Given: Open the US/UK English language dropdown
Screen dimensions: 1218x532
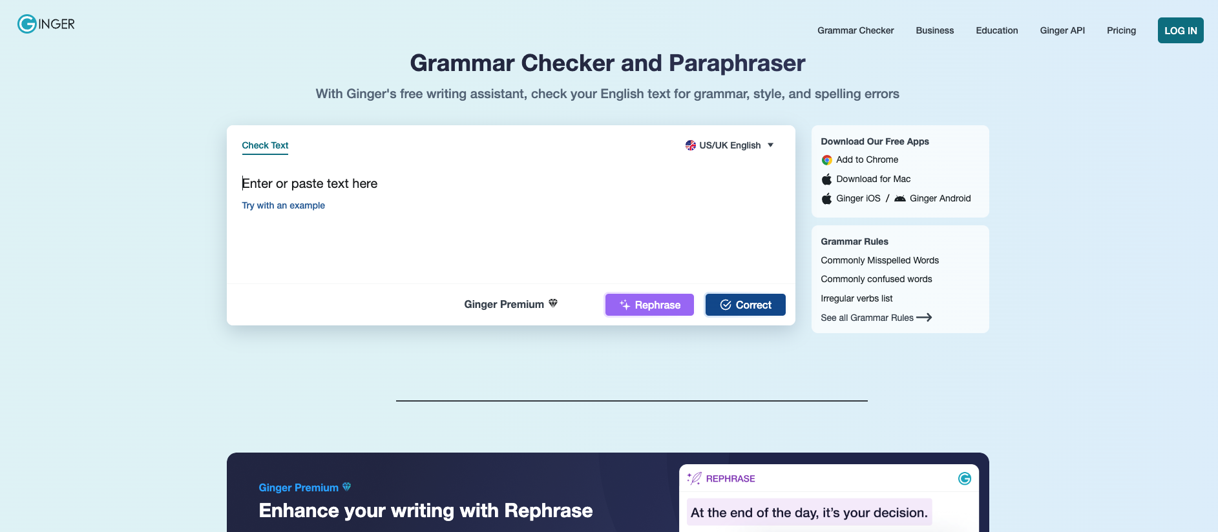Looking at the screenshot, I should [730, 145].
